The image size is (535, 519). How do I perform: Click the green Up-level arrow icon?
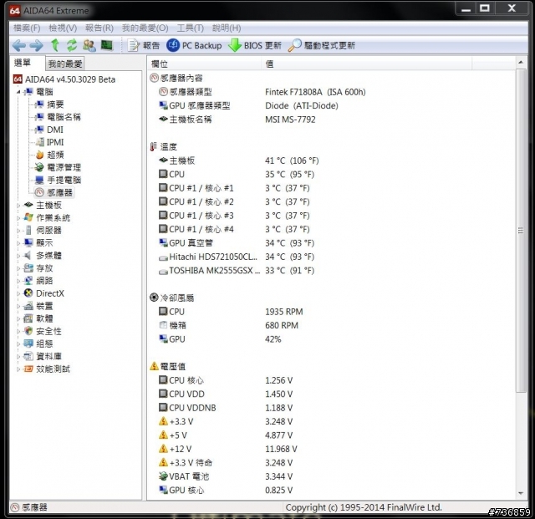[54, 45]
